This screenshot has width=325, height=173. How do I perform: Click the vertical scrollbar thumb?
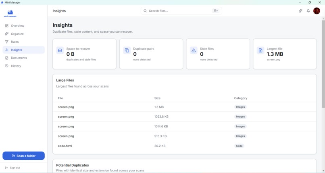pyautogui.click(x=323, y=64)
